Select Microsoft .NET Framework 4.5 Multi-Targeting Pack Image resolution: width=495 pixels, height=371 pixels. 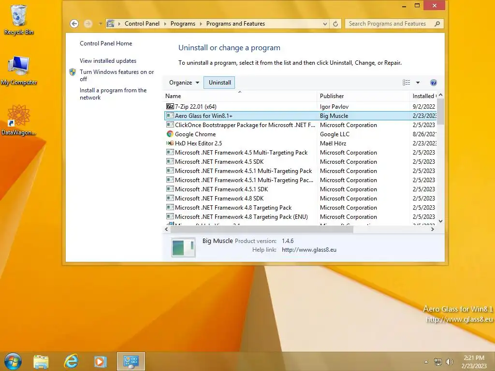point(301,152)
